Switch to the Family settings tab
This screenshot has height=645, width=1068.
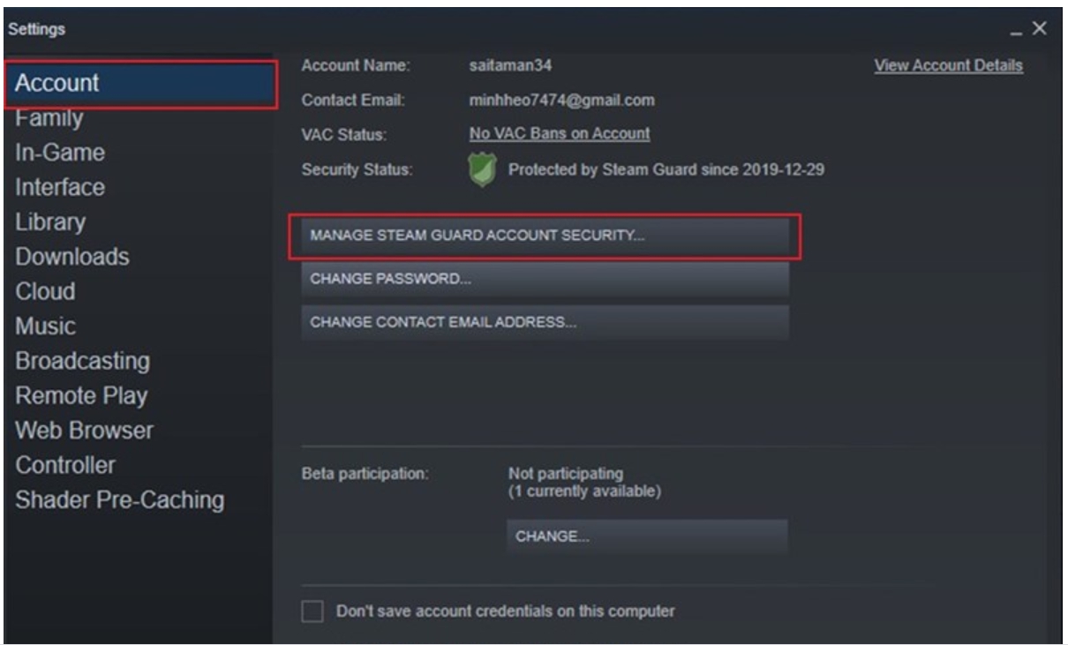click(49, 118)
